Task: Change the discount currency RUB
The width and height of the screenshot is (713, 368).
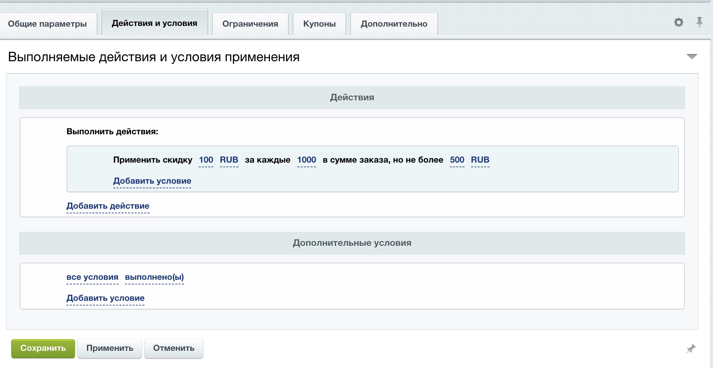Action: (x=229, y=160)
